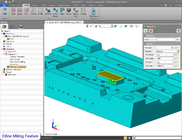Image resolution: width=182 pixels, height=140 pixels.
Task: Click the command input box in status bar
Action: pos(157,138)
